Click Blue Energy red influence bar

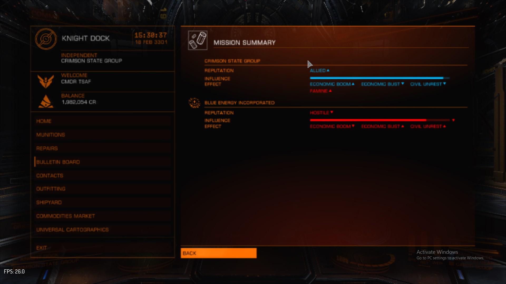pyautogui.click(x=380, y=120)
